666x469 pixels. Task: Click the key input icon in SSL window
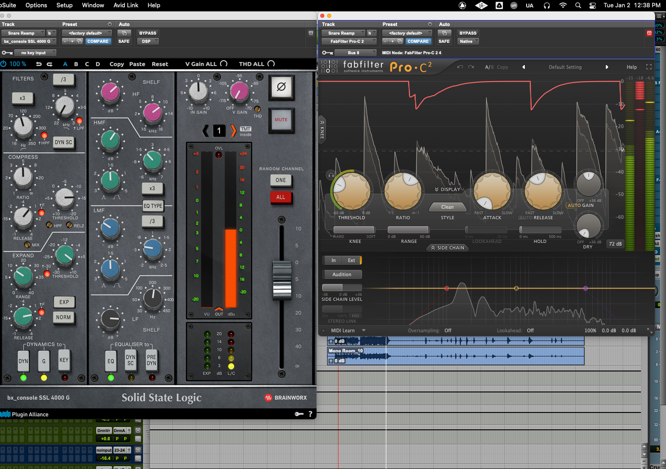click(7, 53)
